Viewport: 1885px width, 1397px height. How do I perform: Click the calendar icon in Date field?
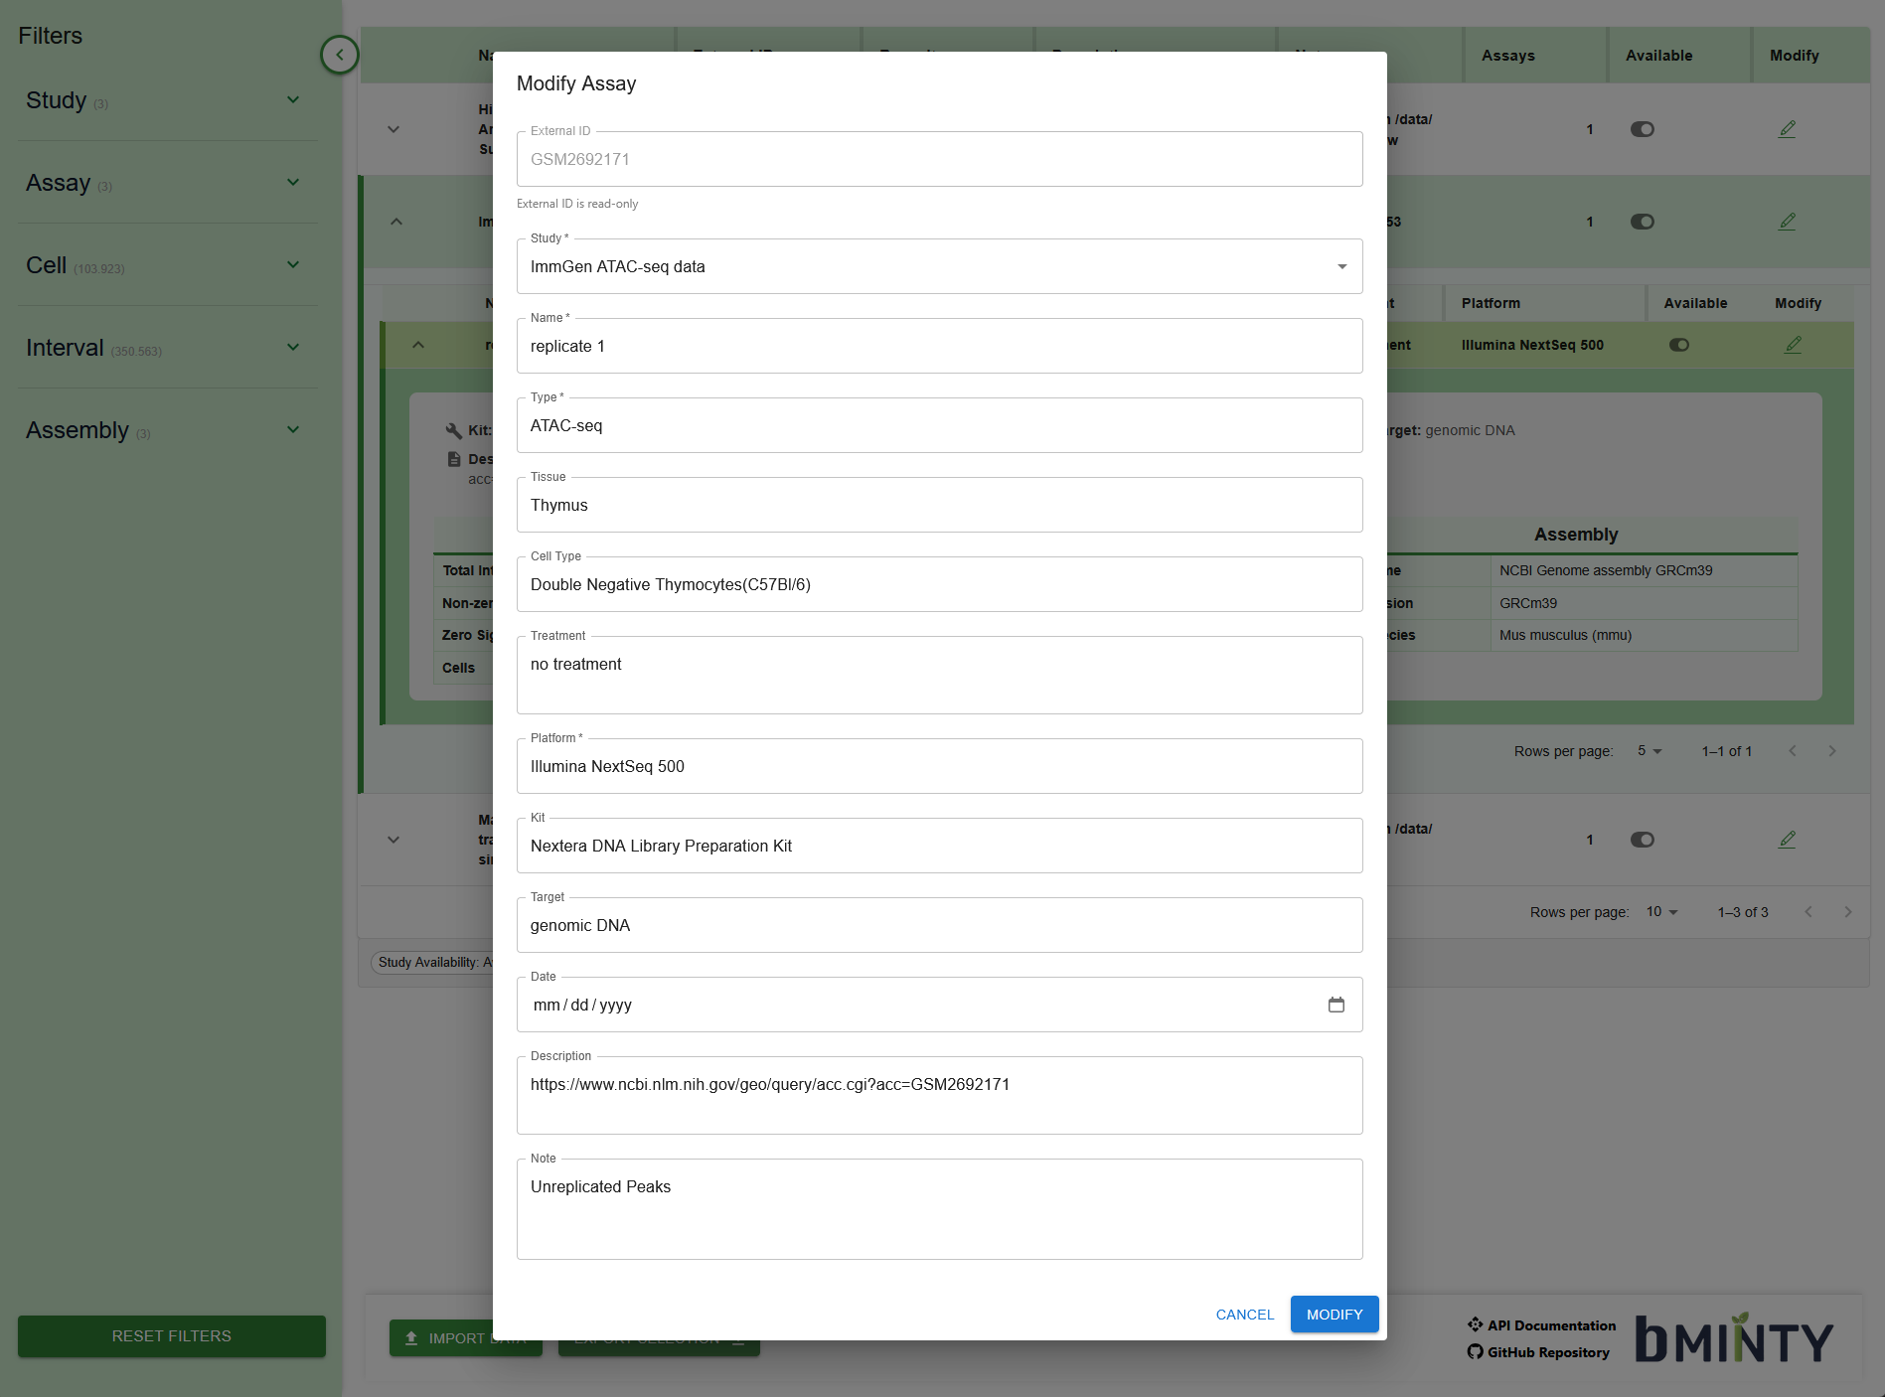tap(1335, 1005)
